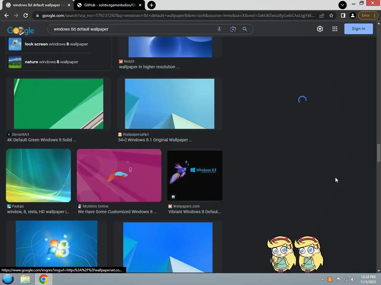Open 4K Default Green Windows 8 Solid link
This screenshot has height=285, width=381.
[x=42, y=140]
